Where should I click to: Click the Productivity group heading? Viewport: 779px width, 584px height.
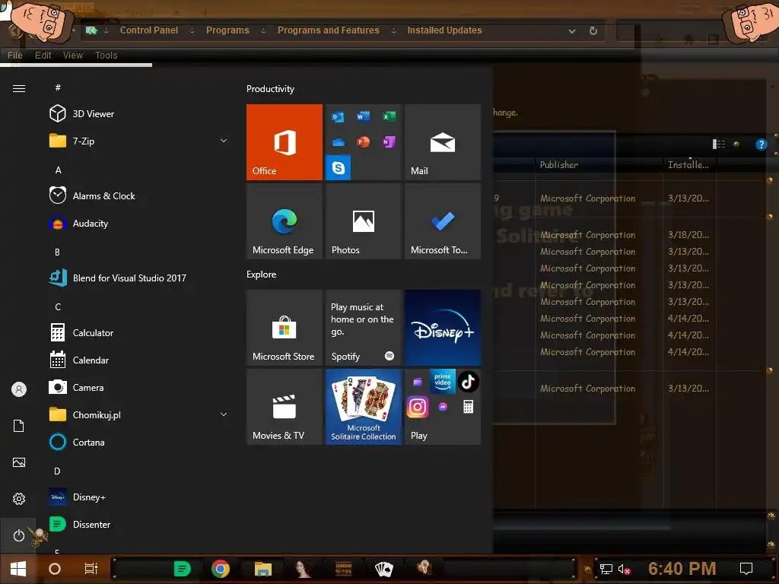(x=270, y=89)
